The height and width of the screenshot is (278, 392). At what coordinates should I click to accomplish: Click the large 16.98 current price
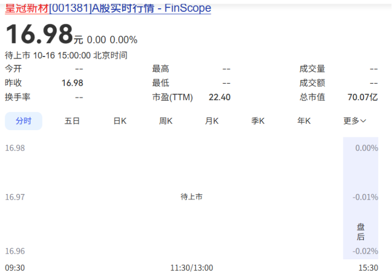(39, 34)
